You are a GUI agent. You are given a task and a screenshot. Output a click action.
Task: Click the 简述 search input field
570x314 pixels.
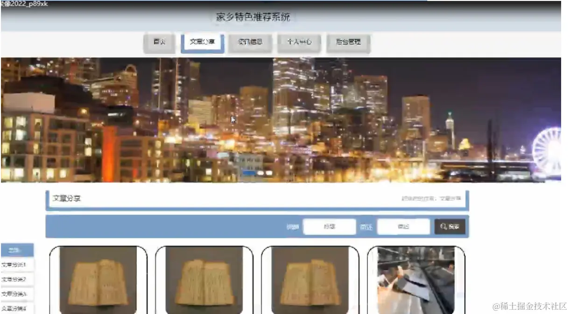[x=403, y=227]
